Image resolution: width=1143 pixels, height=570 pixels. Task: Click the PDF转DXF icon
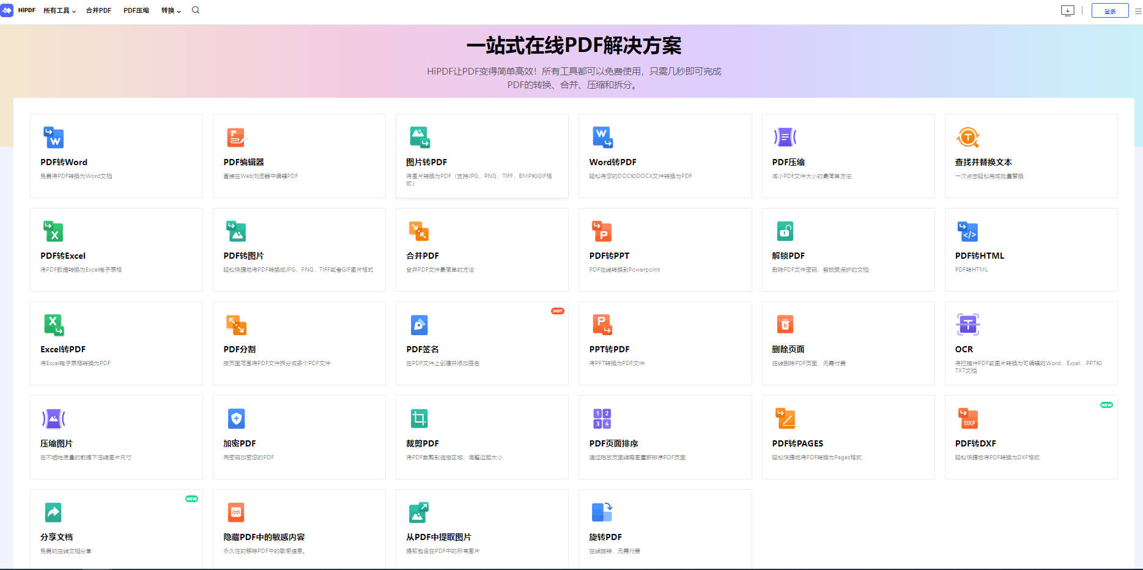click(x=968, y=419)
